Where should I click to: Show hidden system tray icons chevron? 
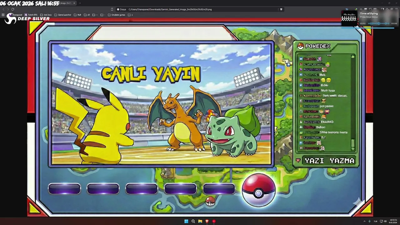point(364,221)
